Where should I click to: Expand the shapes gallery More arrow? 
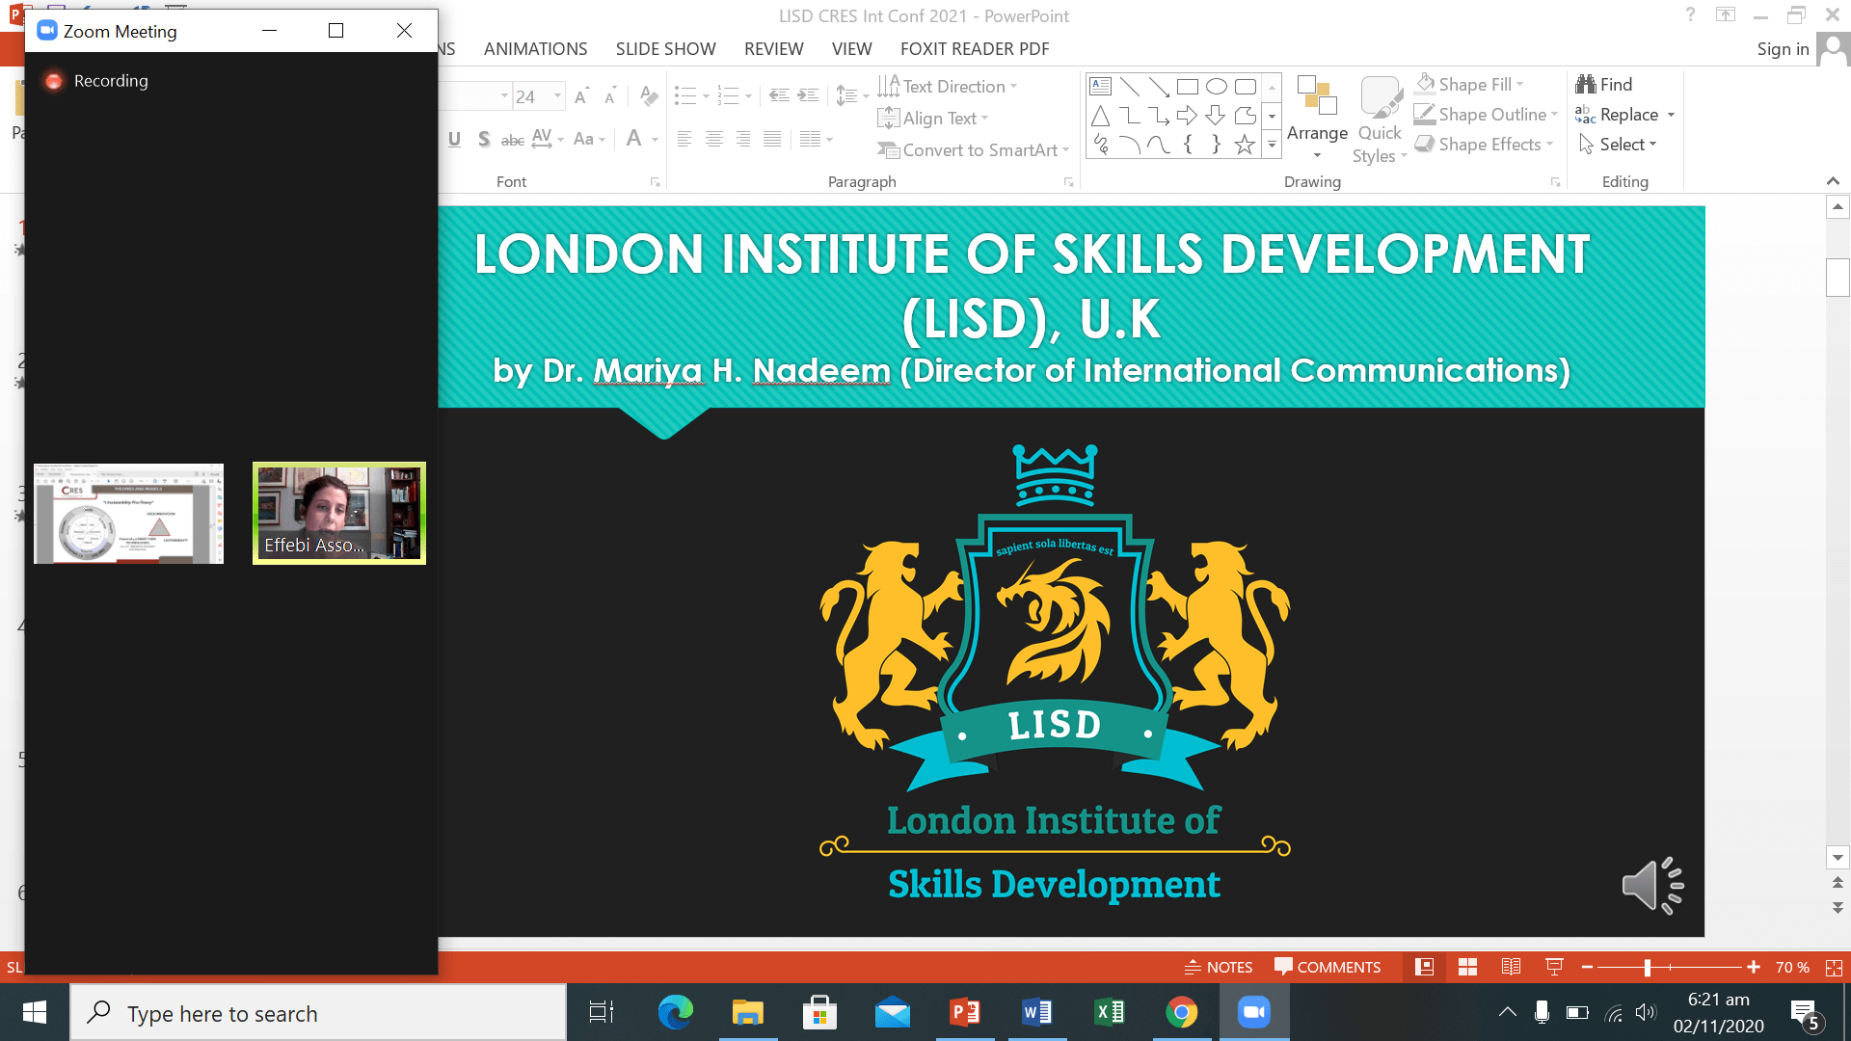[1272, 146]
